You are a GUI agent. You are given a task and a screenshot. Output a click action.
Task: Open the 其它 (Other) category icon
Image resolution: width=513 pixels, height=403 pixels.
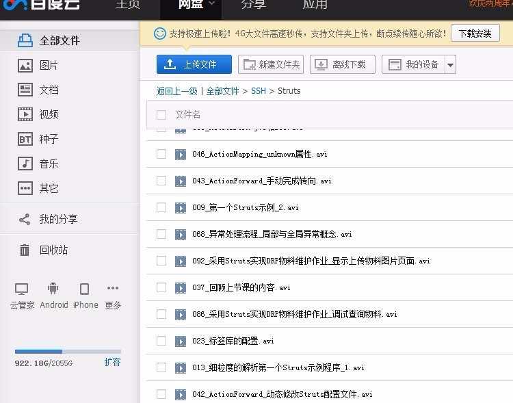tap(25, 188)
